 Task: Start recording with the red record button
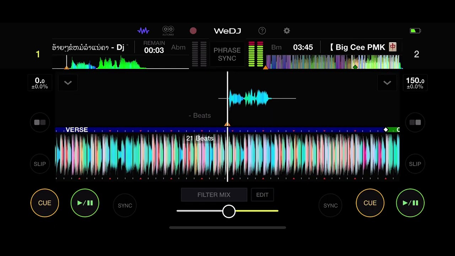pyautogui.click(x=193, y=31)
